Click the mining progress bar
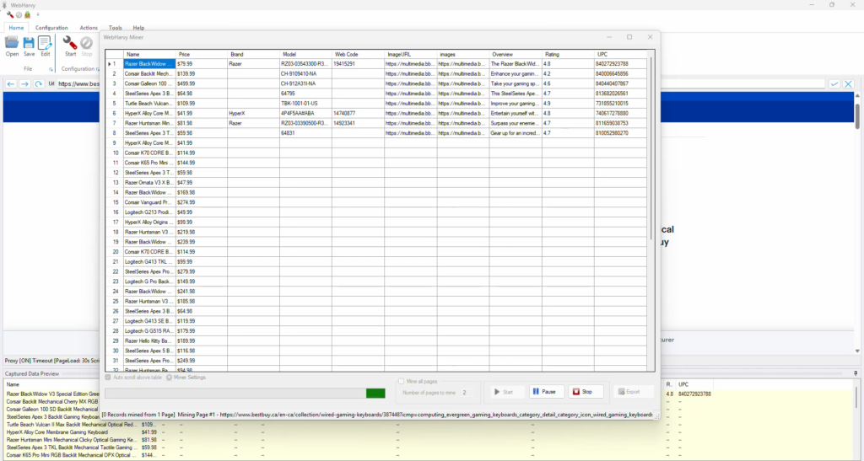The width and height of the screenshot is (864, 461). tap(245, 393)
